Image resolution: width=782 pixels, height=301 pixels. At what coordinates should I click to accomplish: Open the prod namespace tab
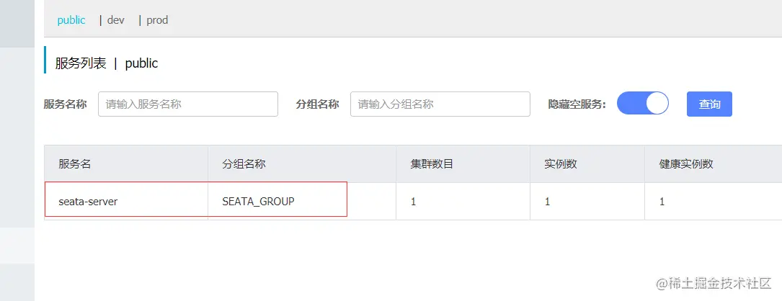click(157, 20)
